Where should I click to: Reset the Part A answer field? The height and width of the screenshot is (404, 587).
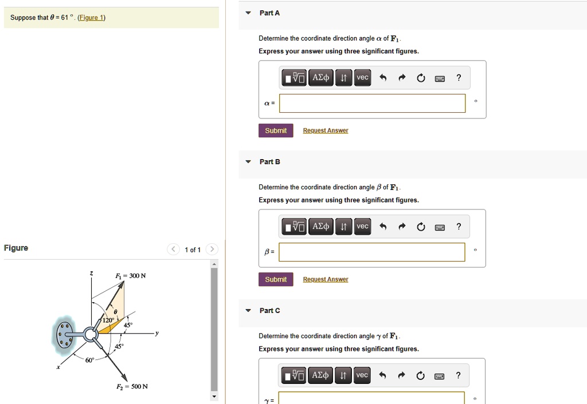421,78
